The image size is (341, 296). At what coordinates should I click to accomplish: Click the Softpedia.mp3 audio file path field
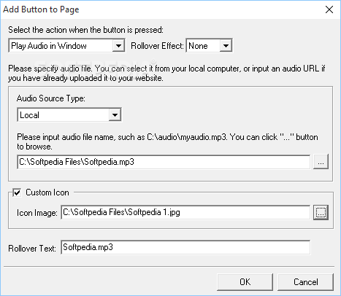pos(164,162)
